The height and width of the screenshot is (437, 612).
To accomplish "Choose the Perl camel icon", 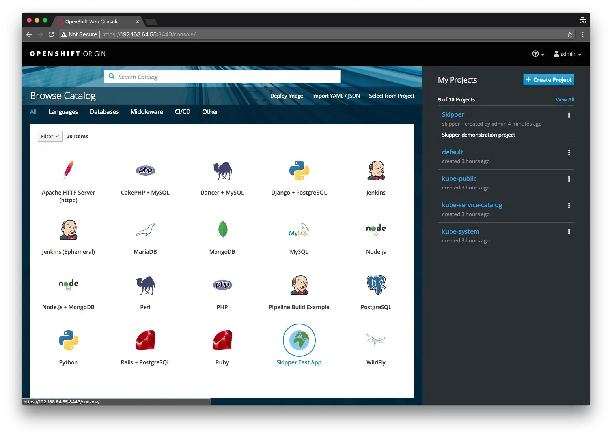I will click(146, 285).
